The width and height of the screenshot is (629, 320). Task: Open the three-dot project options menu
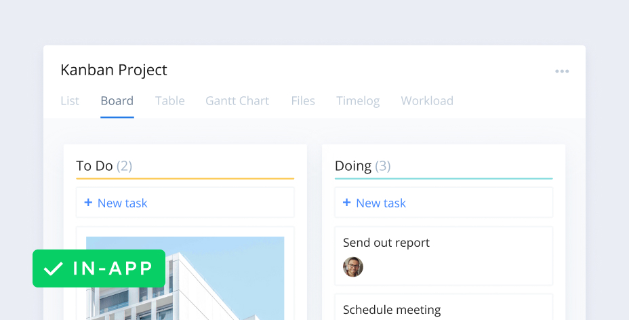562,71
